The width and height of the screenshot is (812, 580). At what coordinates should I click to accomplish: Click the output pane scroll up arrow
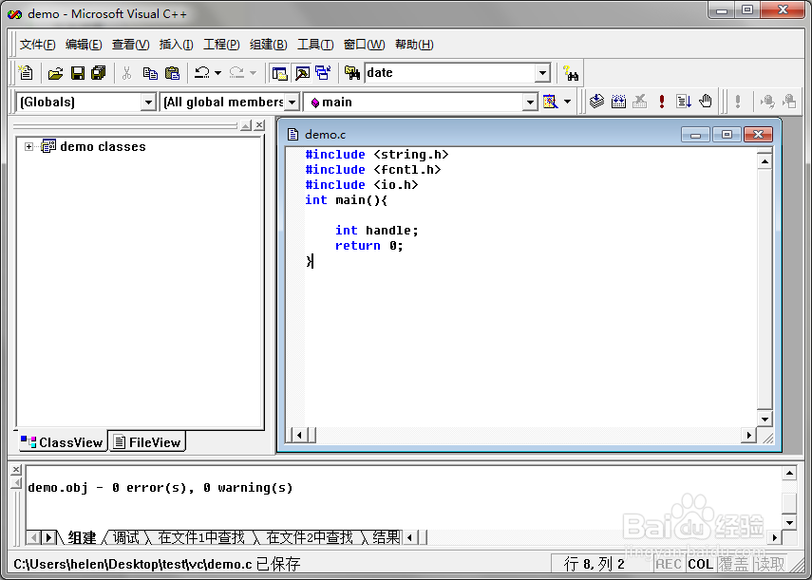tap(788, 473)
